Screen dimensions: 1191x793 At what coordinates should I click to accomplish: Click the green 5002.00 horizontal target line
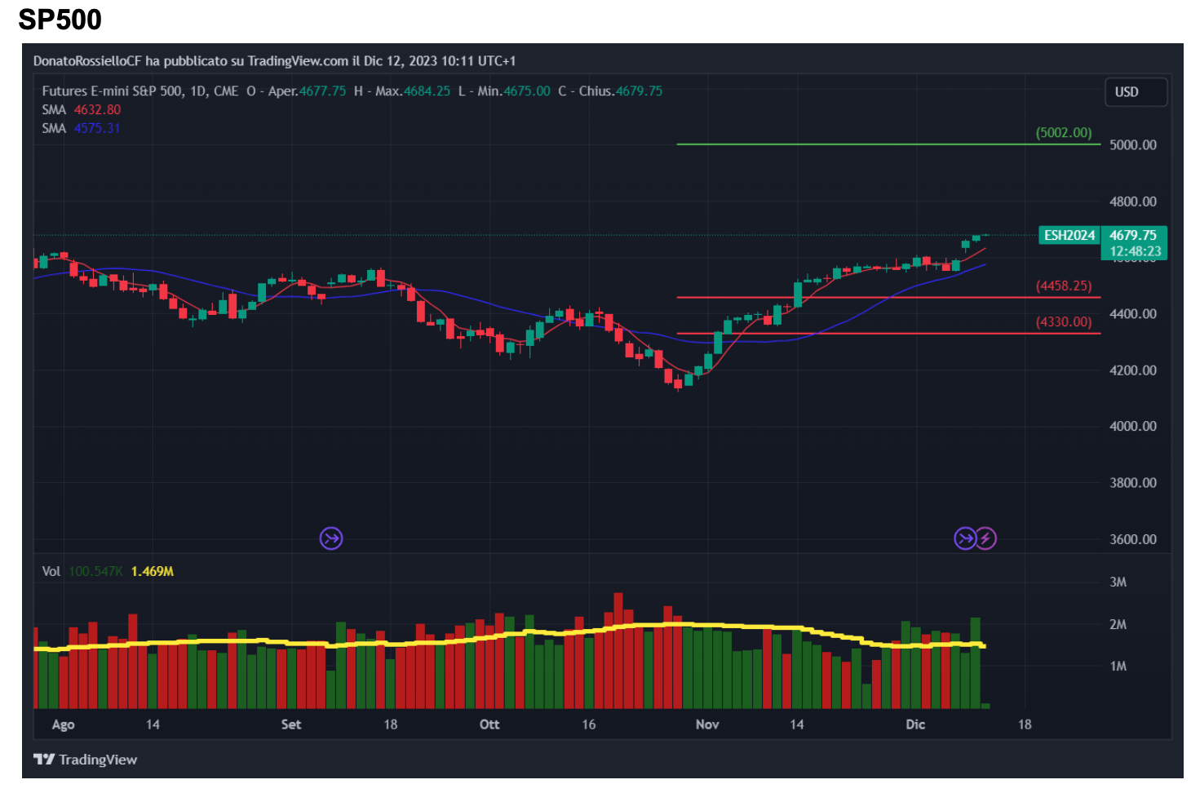(x=888, y=144)
